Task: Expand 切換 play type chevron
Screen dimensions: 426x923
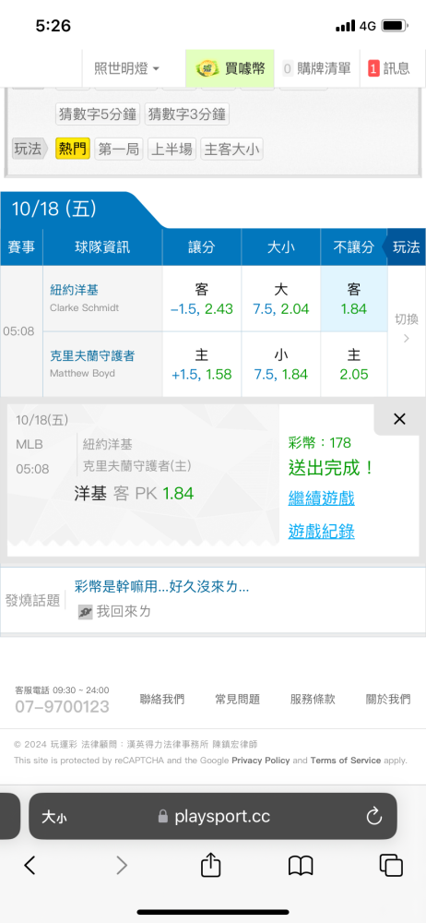Action: point(407,329)
